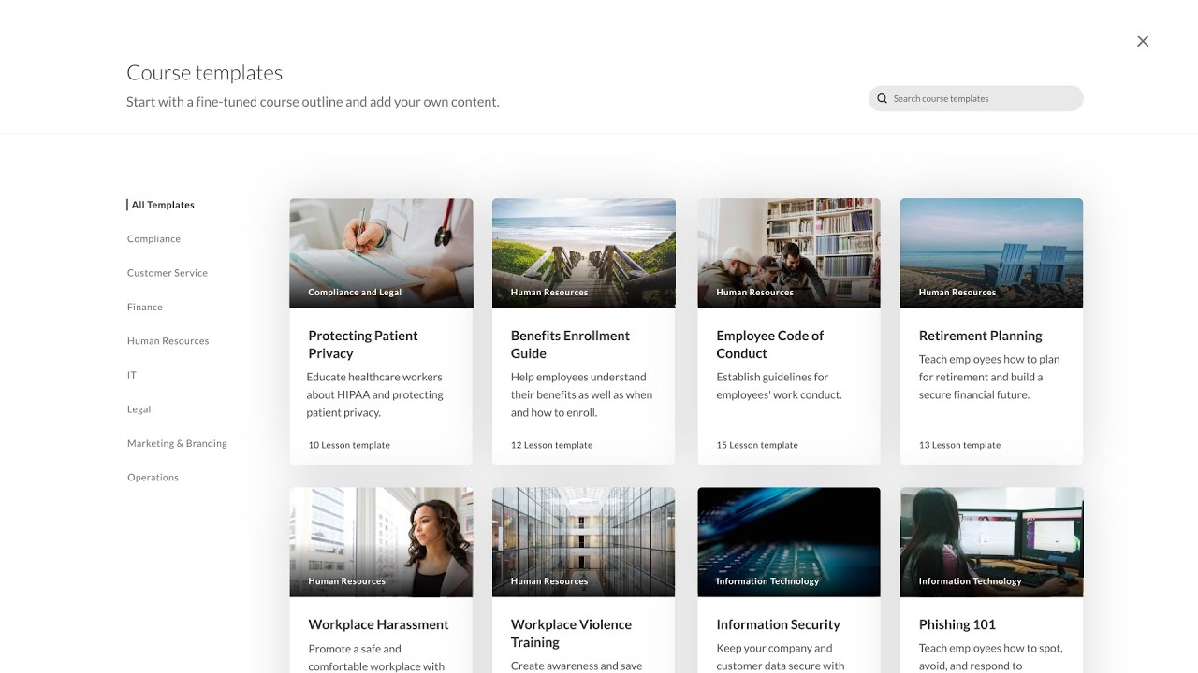Viewport: 1198px width, 673px height.
Task: Select the IT category
Action: (x=132, y=376)
